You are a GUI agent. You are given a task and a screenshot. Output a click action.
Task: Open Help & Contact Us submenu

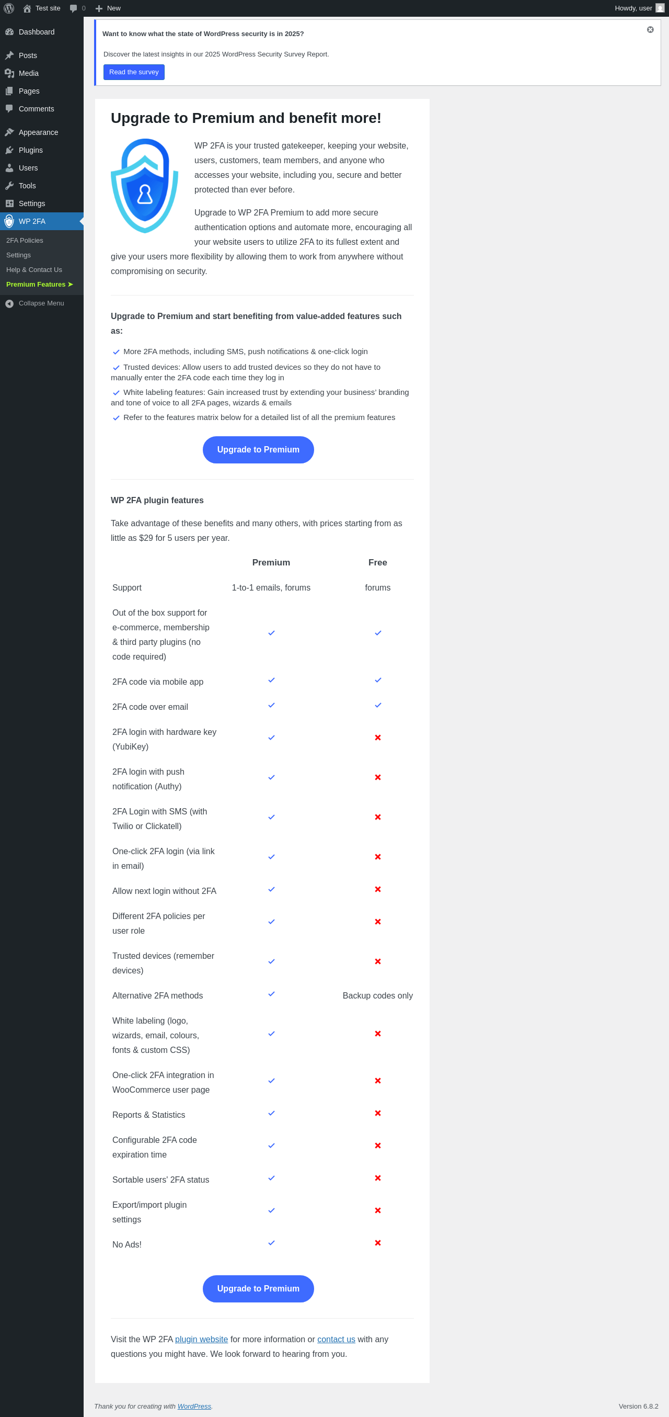point(34,269)
